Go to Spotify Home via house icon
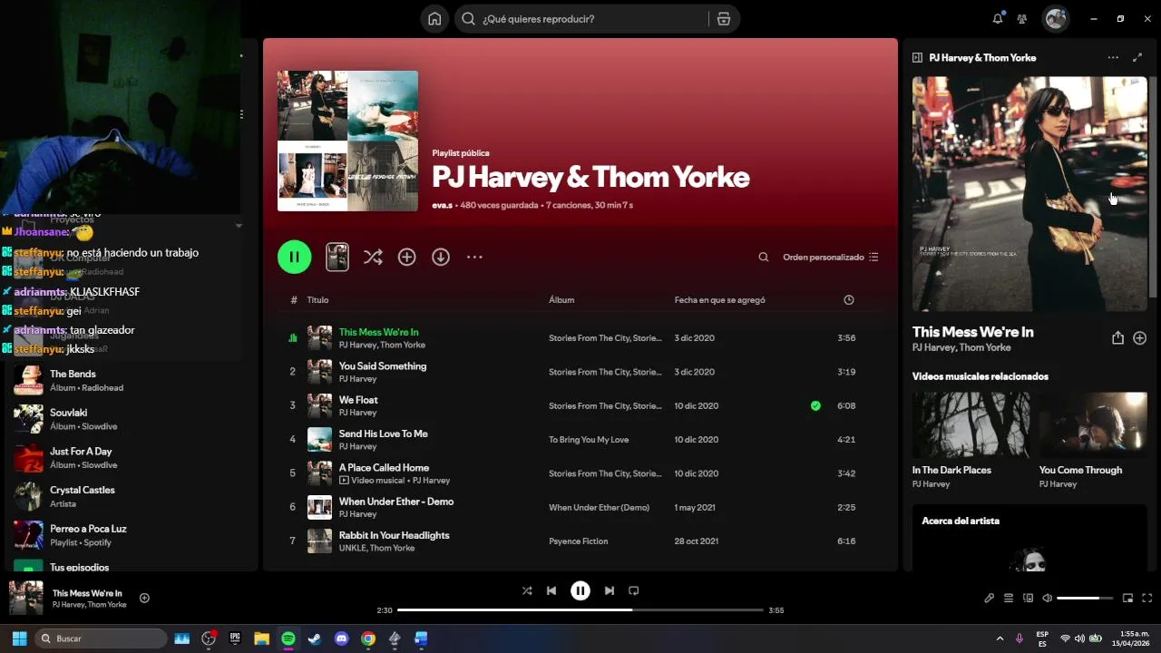Viewport: 1161px width, 653px height. [x=434, y=19]
